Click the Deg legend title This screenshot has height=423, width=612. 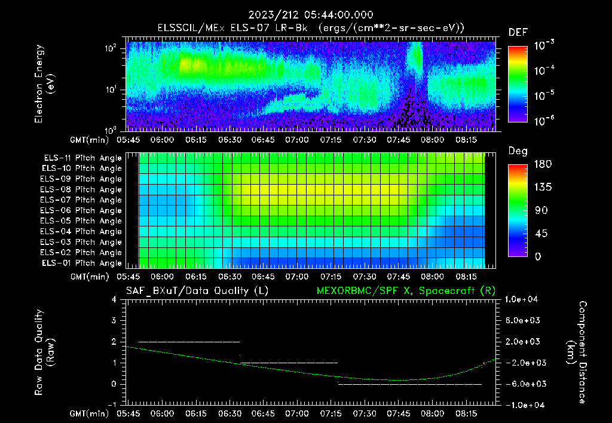point(518,151)
